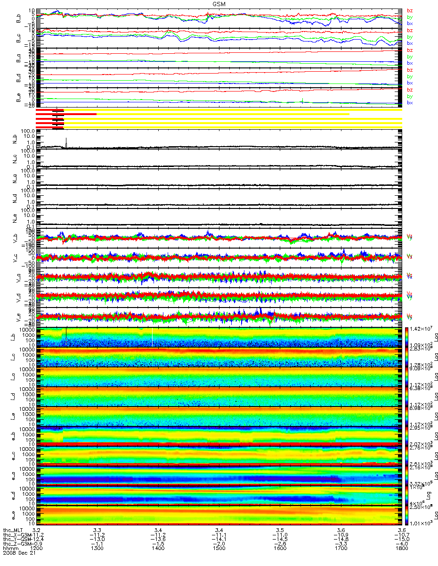Select the 1600 time tick label
Image resolution: width=438 pixels, height=566 pixels.
point(280,549)
